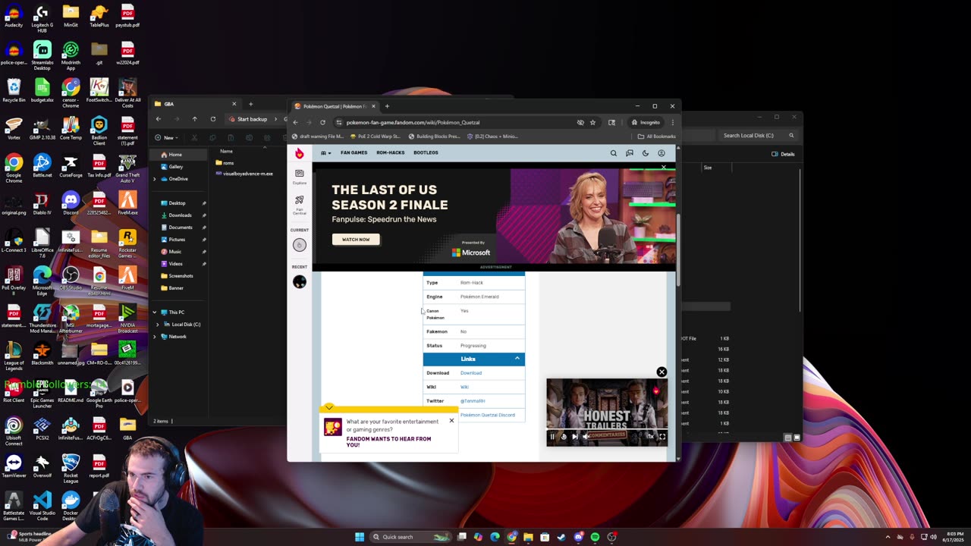Close the Fandom survey popup

[x=451, y=420]
